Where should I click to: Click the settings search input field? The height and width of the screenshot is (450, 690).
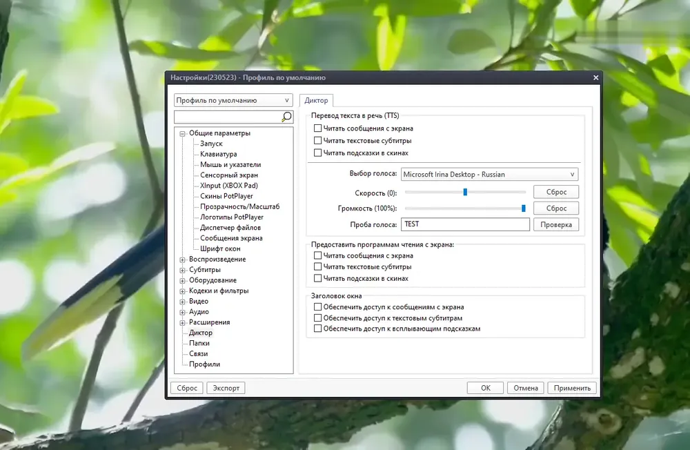click(228, 117)
